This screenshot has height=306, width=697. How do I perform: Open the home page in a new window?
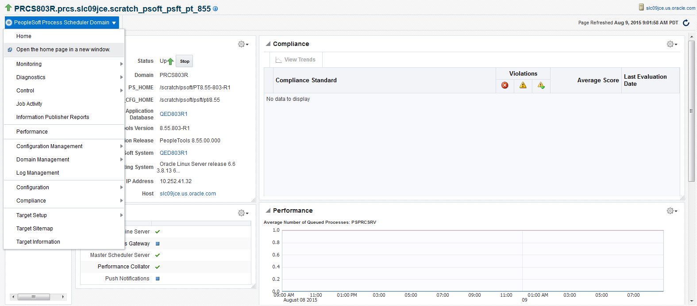point(64,50)
